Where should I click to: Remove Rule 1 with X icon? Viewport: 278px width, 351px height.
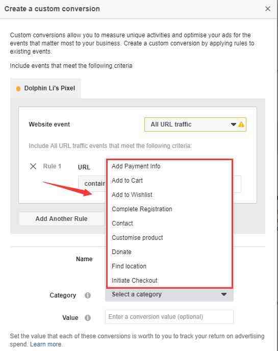point(33,166)
